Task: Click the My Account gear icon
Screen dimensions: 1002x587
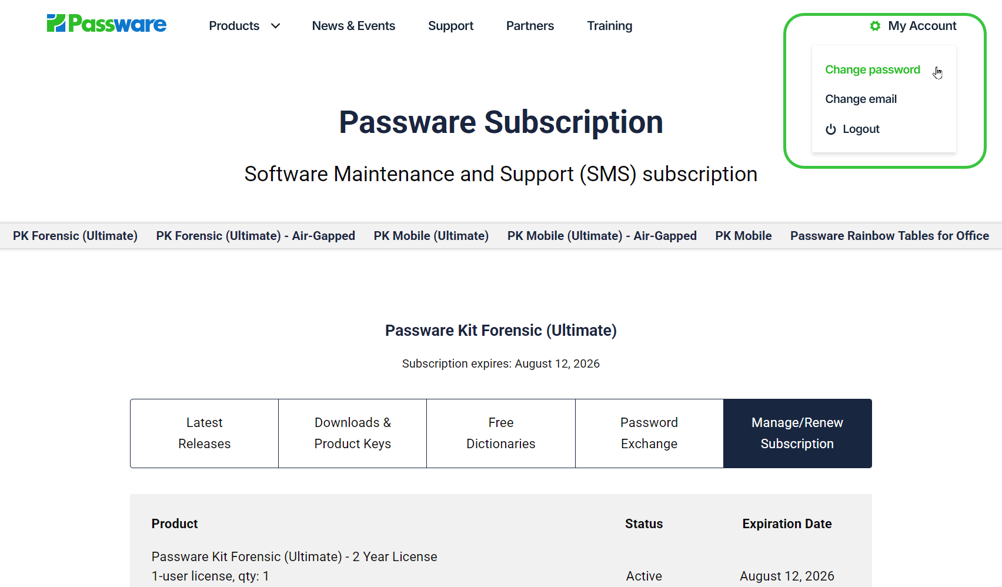Action: click(875, 26)
